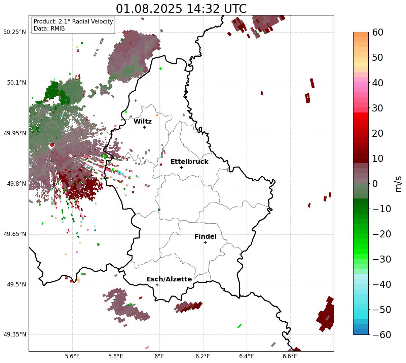Click the 49.5°N latitude tick label
Viewport: 406px width, 363px height.
(x=16, y=284)
